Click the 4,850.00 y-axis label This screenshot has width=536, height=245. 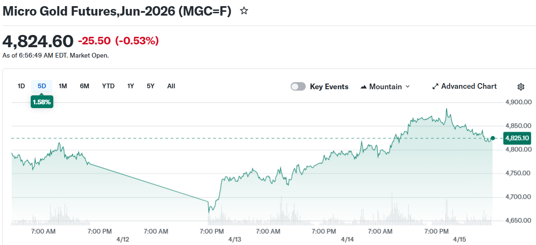(x=518, y=126)
